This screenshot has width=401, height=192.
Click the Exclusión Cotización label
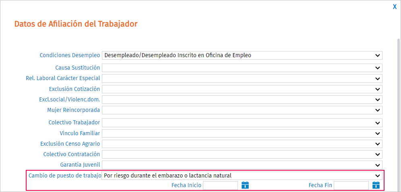click(74, 89)
